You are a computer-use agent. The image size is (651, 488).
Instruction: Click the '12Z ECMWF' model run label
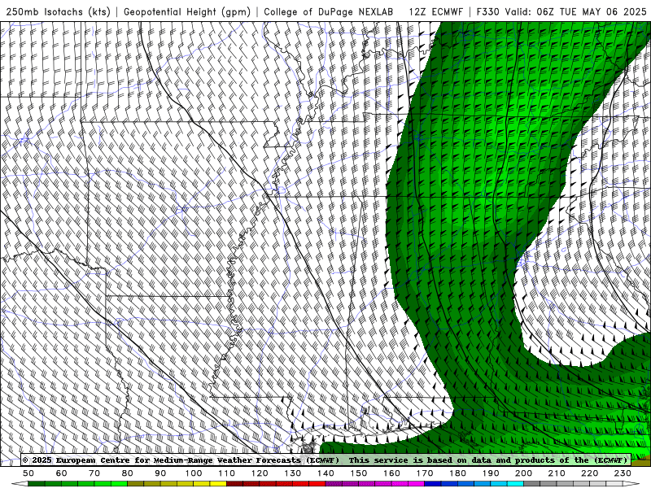click(435, 11)
